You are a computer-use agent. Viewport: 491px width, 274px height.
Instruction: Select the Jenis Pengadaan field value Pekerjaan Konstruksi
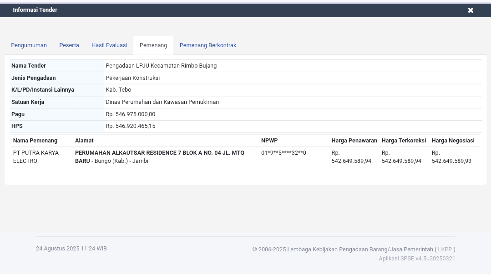pos(132,78)
